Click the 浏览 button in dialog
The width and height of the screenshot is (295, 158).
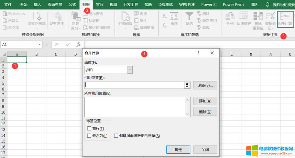tap(205, 85)
